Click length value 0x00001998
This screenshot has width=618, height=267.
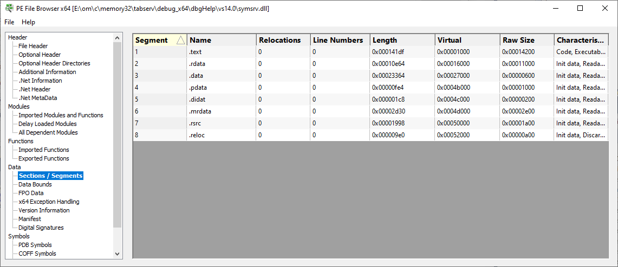pyautogui.click(x=388, y=123)
